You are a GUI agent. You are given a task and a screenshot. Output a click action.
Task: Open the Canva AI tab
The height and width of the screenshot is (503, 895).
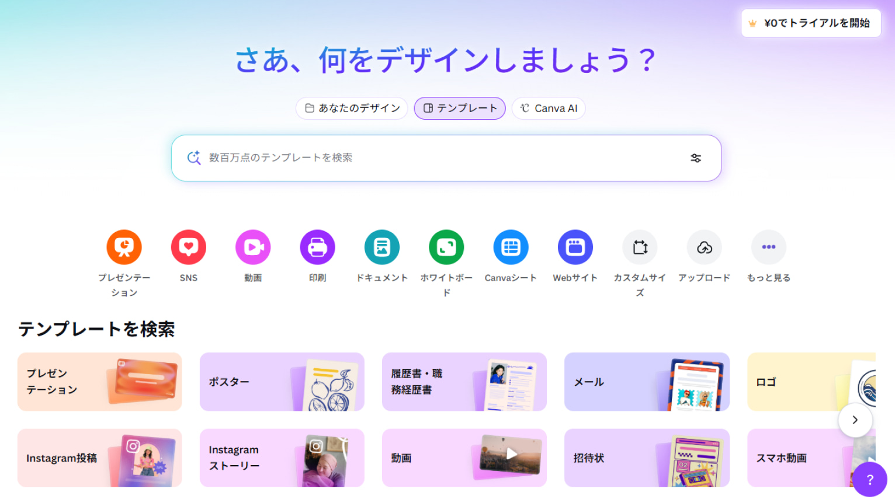[548, 108]
